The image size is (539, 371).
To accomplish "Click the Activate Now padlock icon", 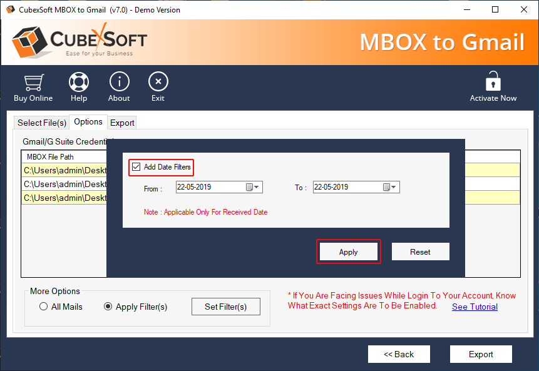I will click(x=493, y=81).
